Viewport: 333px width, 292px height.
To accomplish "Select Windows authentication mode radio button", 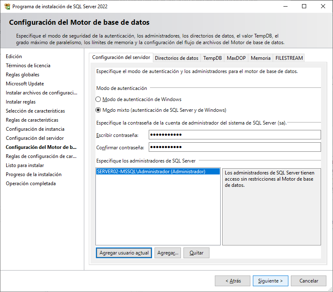I will pos(98,99).
